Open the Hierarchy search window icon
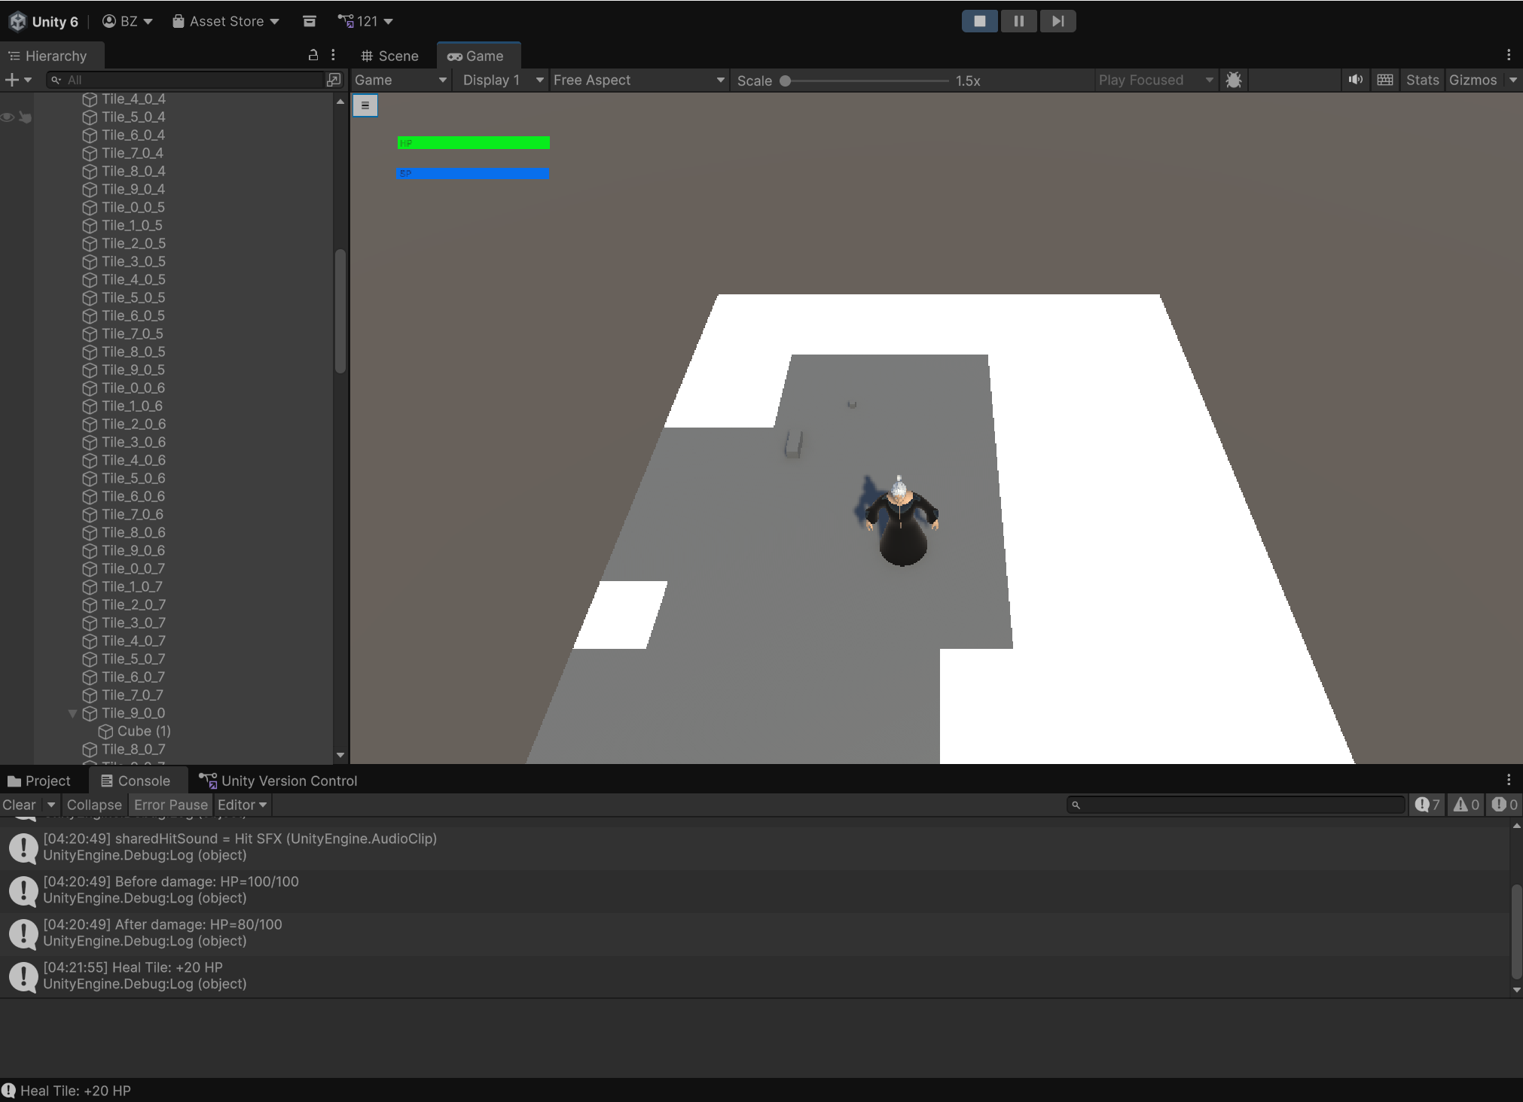Viewport: 1523px width, 1102px height. [334, 80]
